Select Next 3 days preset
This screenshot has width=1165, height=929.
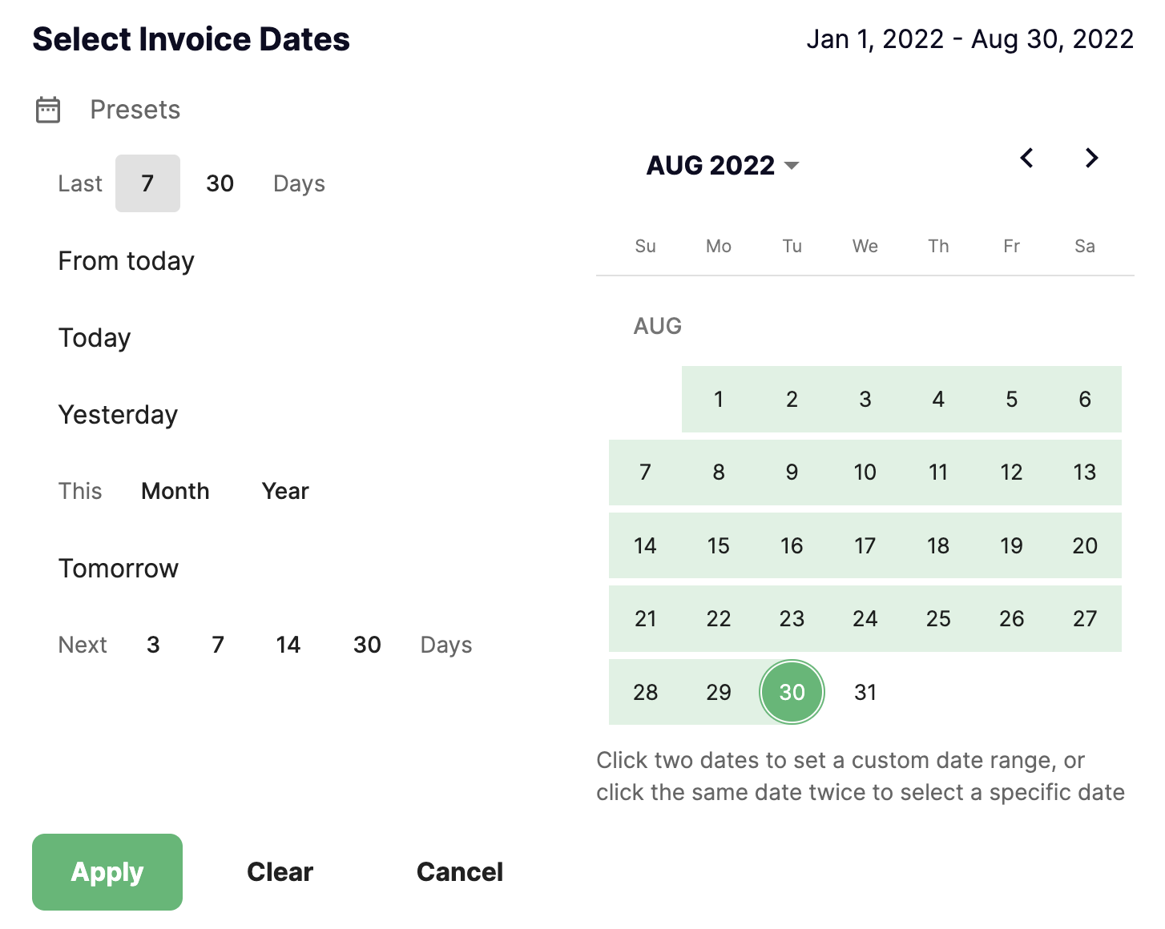pos(153,645)
